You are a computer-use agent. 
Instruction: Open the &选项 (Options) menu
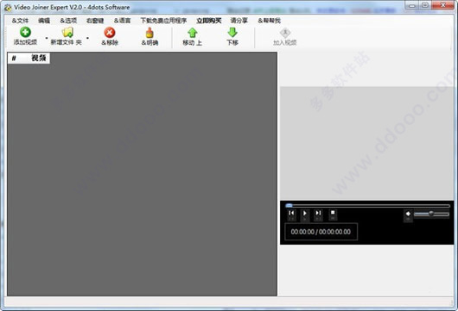(x=68, y=21)
